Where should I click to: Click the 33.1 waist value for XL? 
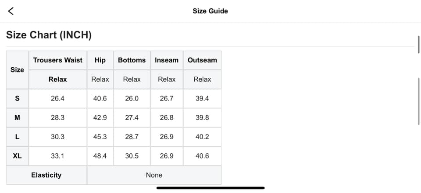(x=57, y=156)
